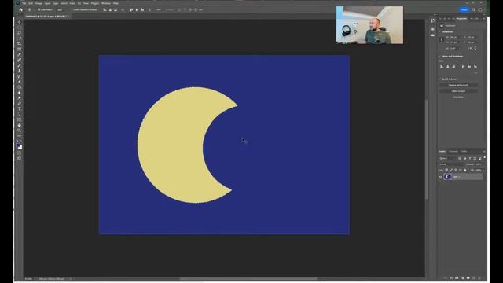This screenshot has height=283, width=503.
Task: Open the Help menu
Action: coord(116,3)
